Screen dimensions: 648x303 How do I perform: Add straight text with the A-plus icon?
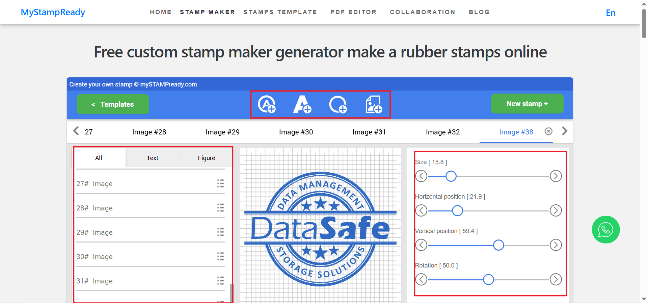[302, 104]
